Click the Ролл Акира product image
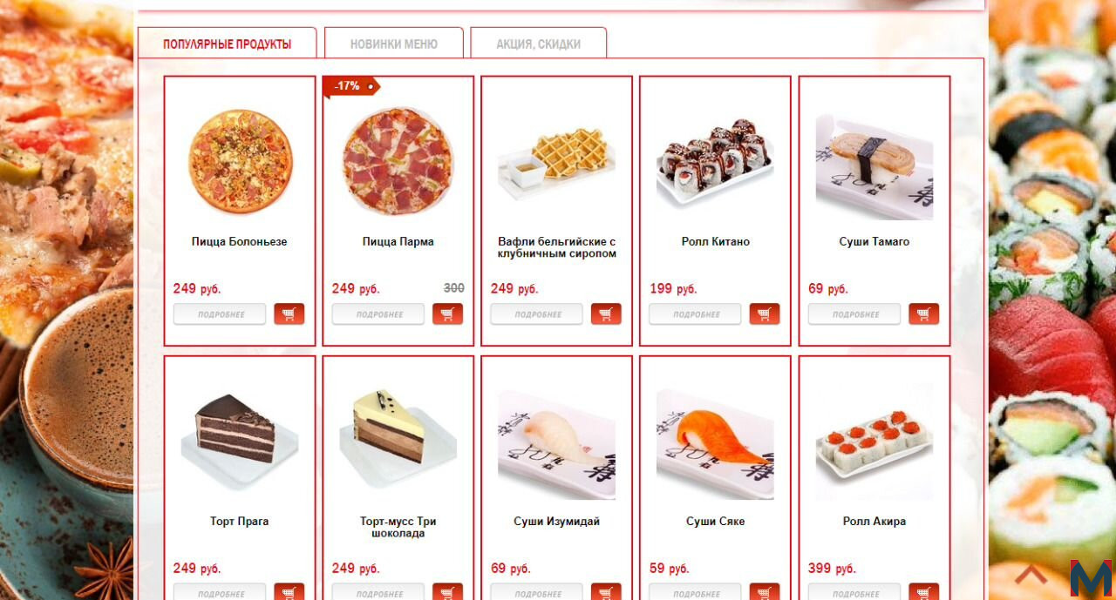Screen dimensions: 1116x600 click(x=874, y=443)
